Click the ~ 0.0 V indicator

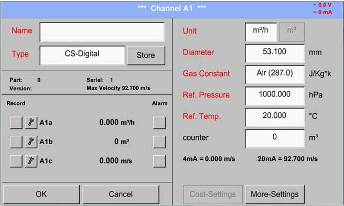[x=322, y=5]
